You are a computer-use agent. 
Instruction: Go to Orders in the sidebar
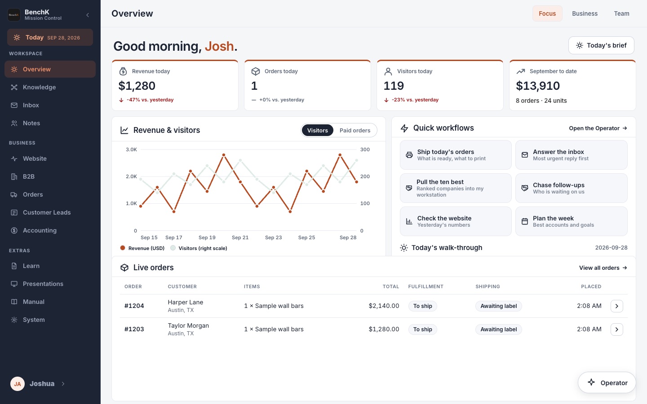click(50, 194)
